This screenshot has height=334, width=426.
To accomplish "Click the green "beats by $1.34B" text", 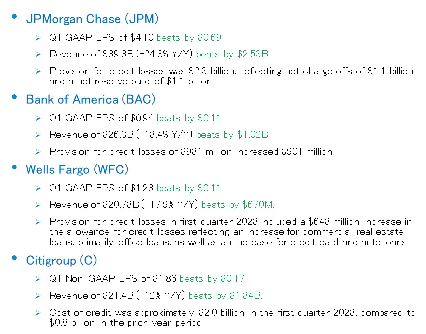I will pos(225,296).
